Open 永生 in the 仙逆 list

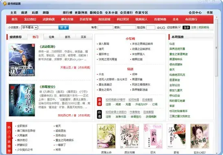(101, 74)
